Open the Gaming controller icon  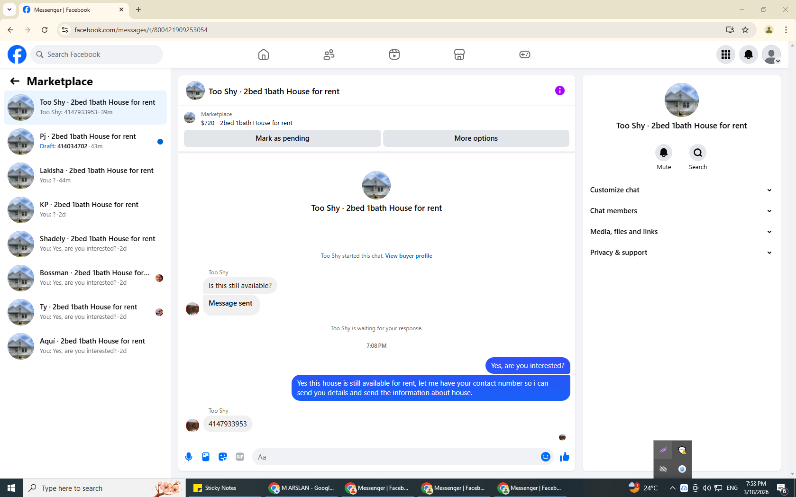(x=525, y=54)
